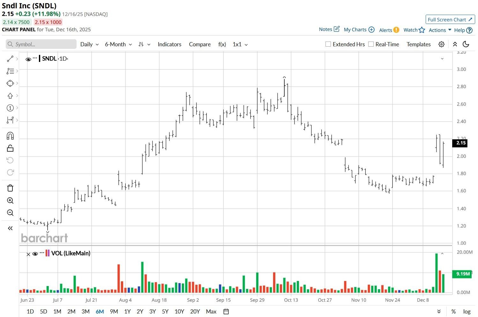Click the VOL indicator color swatch

pos(48,253)
